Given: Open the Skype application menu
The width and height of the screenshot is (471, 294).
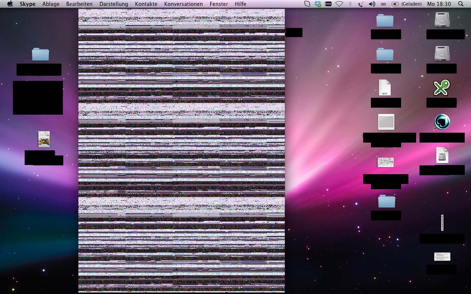Looking at the screenshot, I should point(28,4).
